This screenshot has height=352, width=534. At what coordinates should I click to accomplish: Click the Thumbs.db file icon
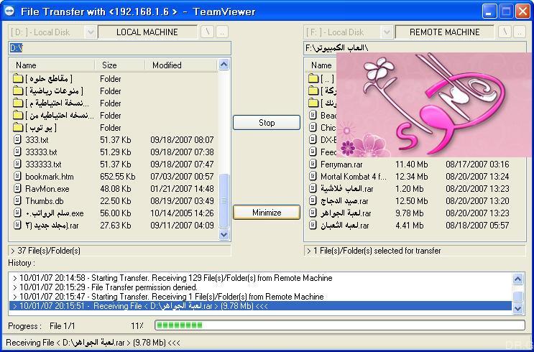point(17,201)
